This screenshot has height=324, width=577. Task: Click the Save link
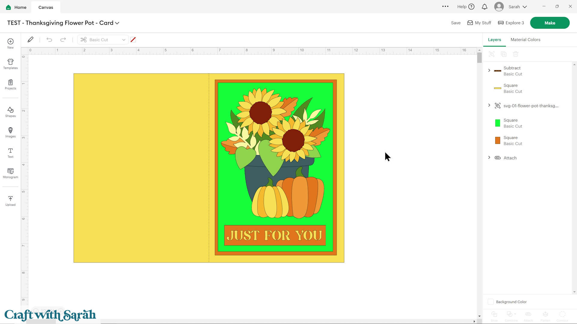(456, 23)
